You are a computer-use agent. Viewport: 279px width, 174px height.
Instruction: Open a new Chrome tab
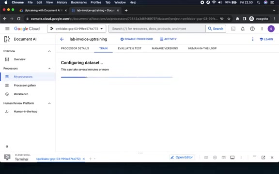click(126, 11)
